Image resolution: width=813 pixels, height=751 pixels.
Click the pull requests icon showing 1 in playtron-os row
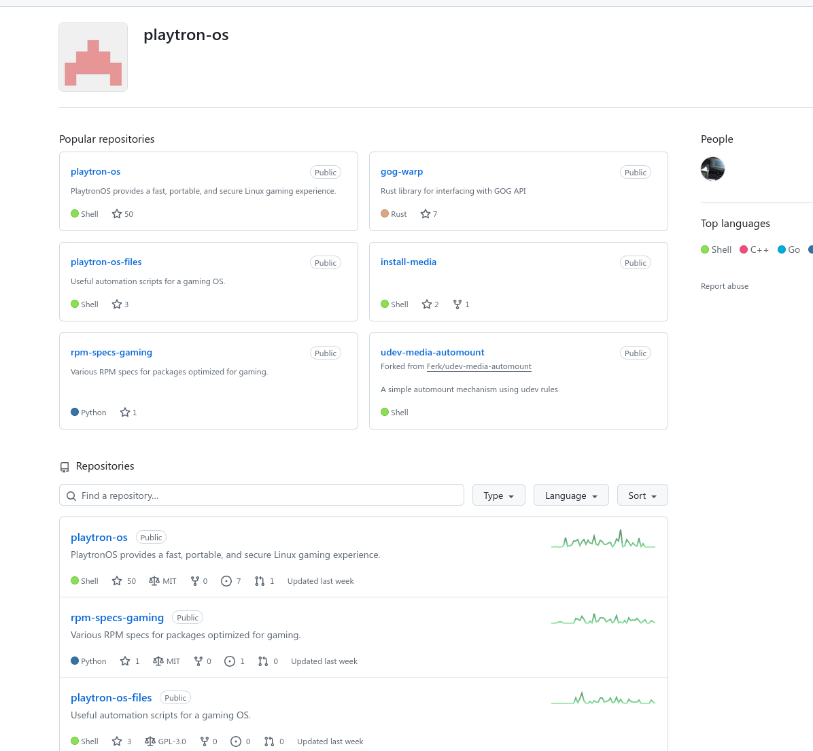[260, 581]
